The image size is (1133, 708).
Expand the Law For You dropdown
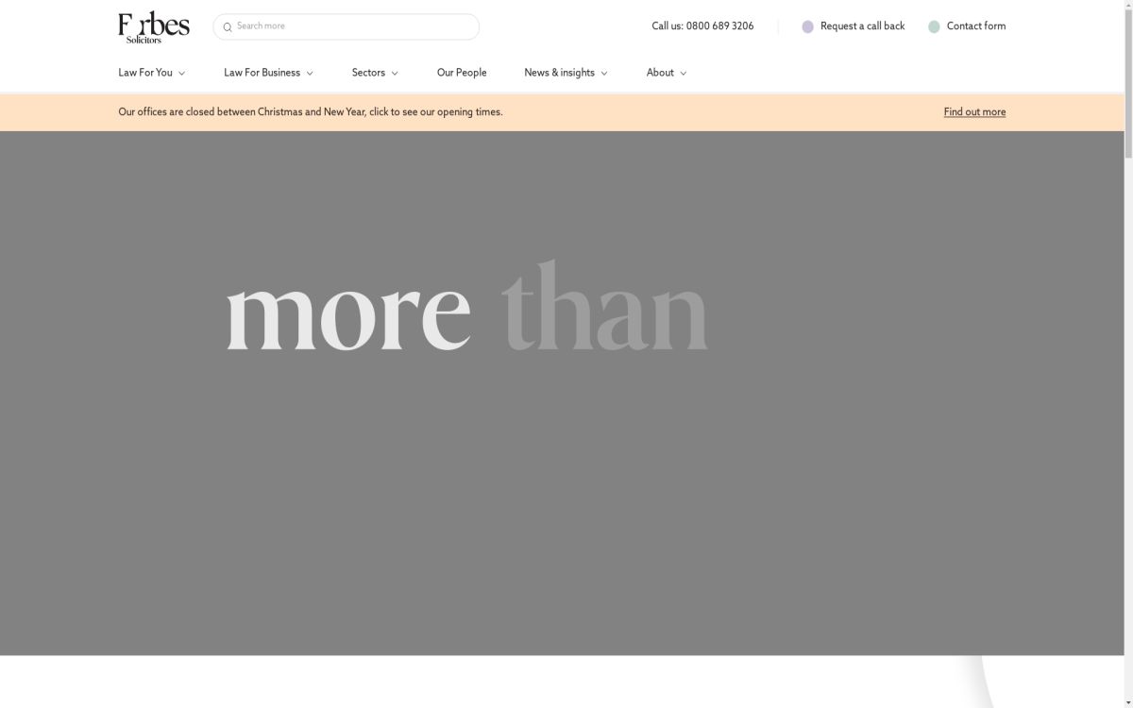pos(151,72)
